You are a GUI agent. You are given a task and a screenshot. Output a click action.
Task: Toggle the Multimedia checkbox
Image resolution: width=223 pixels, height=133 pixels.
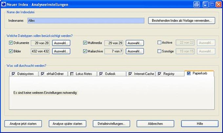(85, 43)
